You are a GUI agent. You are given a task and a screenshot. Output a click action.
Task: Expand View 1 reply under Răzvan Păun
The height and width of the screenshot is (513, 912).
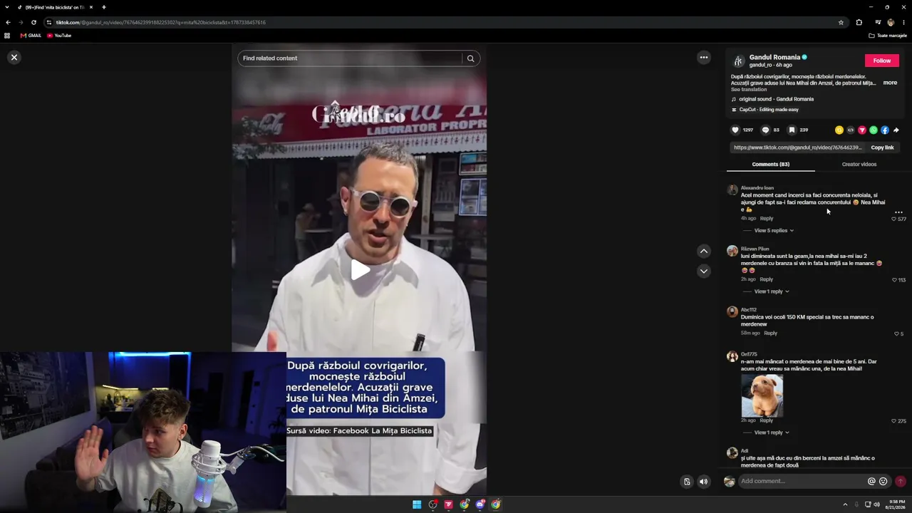coord(772,291)
